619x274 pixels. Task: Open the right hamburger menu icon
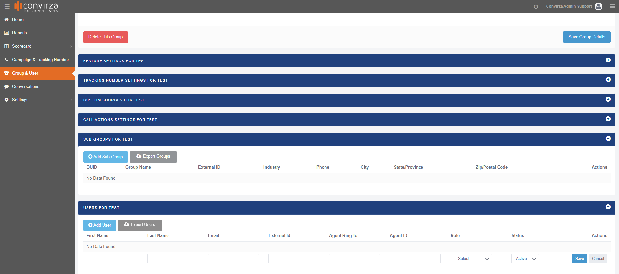point(612,6)
